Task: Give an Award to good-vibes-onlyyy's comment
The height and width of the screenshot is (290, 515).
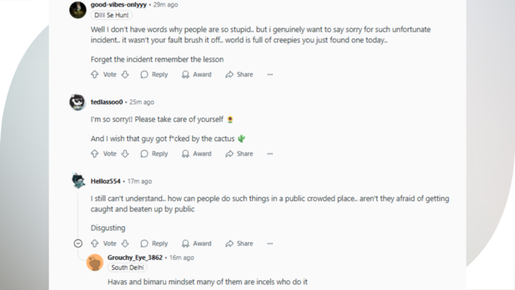Action: coord(196,74)
